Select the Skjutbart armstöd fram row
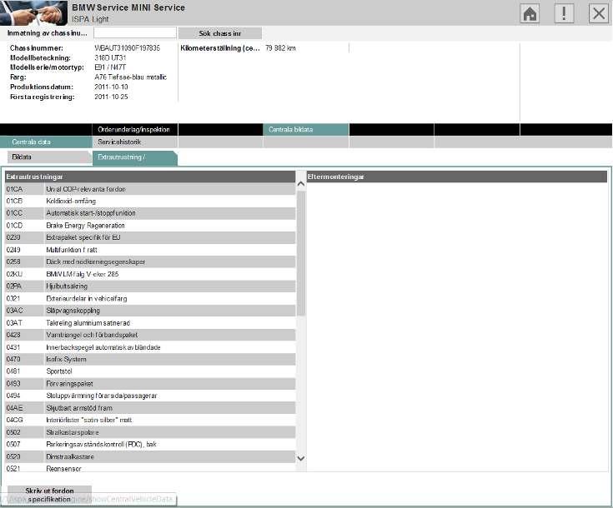613x508 pixels. pos(150,408)
